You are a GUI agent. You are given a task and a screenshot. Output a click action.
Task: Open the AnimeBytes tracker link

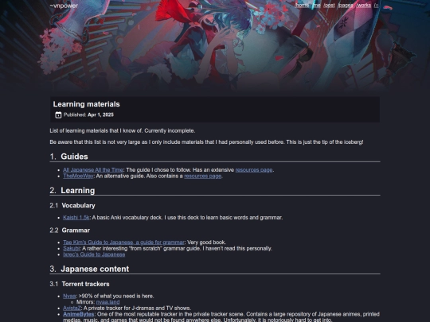[78, 314]
